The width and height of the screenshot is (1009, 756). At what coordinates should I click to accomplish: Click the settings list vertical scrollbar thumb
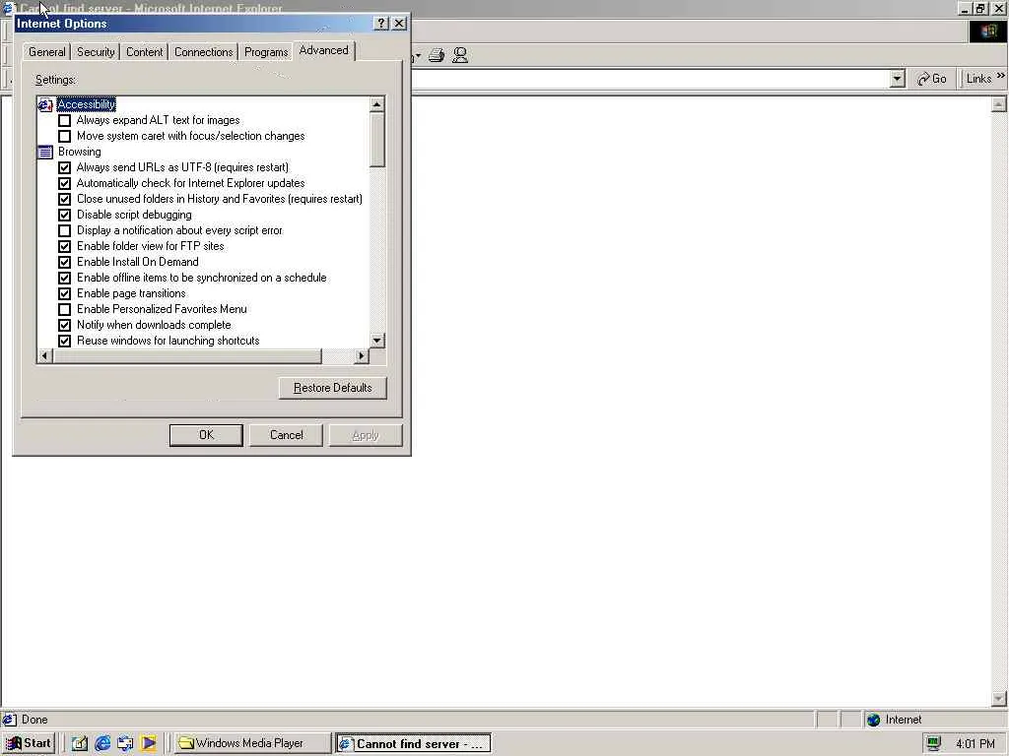point(377,140)
